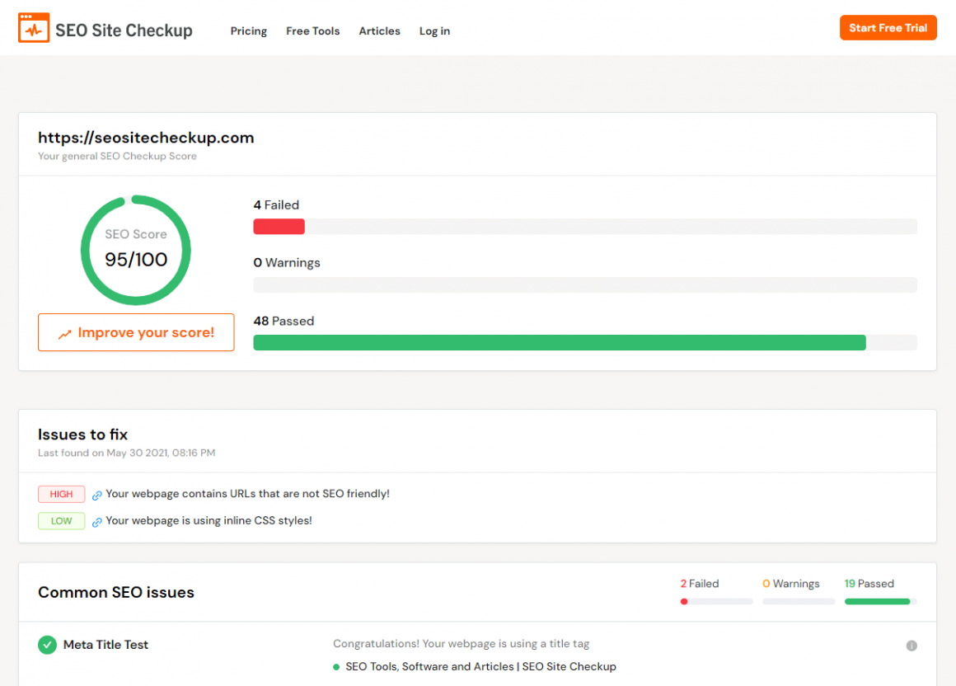Go to the Articles page

379,31
